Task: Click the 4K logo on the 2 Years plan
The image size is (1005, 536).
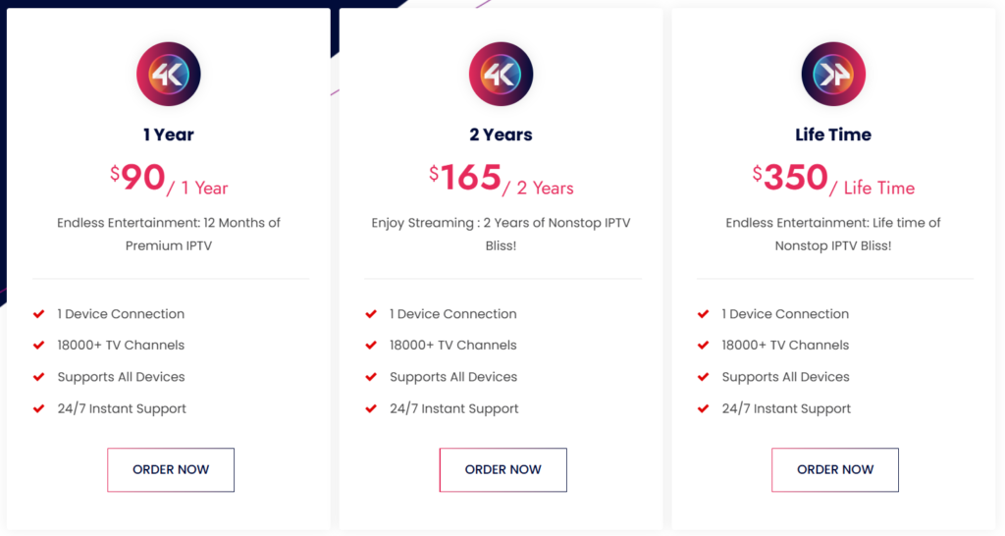Action: (501, 75)
